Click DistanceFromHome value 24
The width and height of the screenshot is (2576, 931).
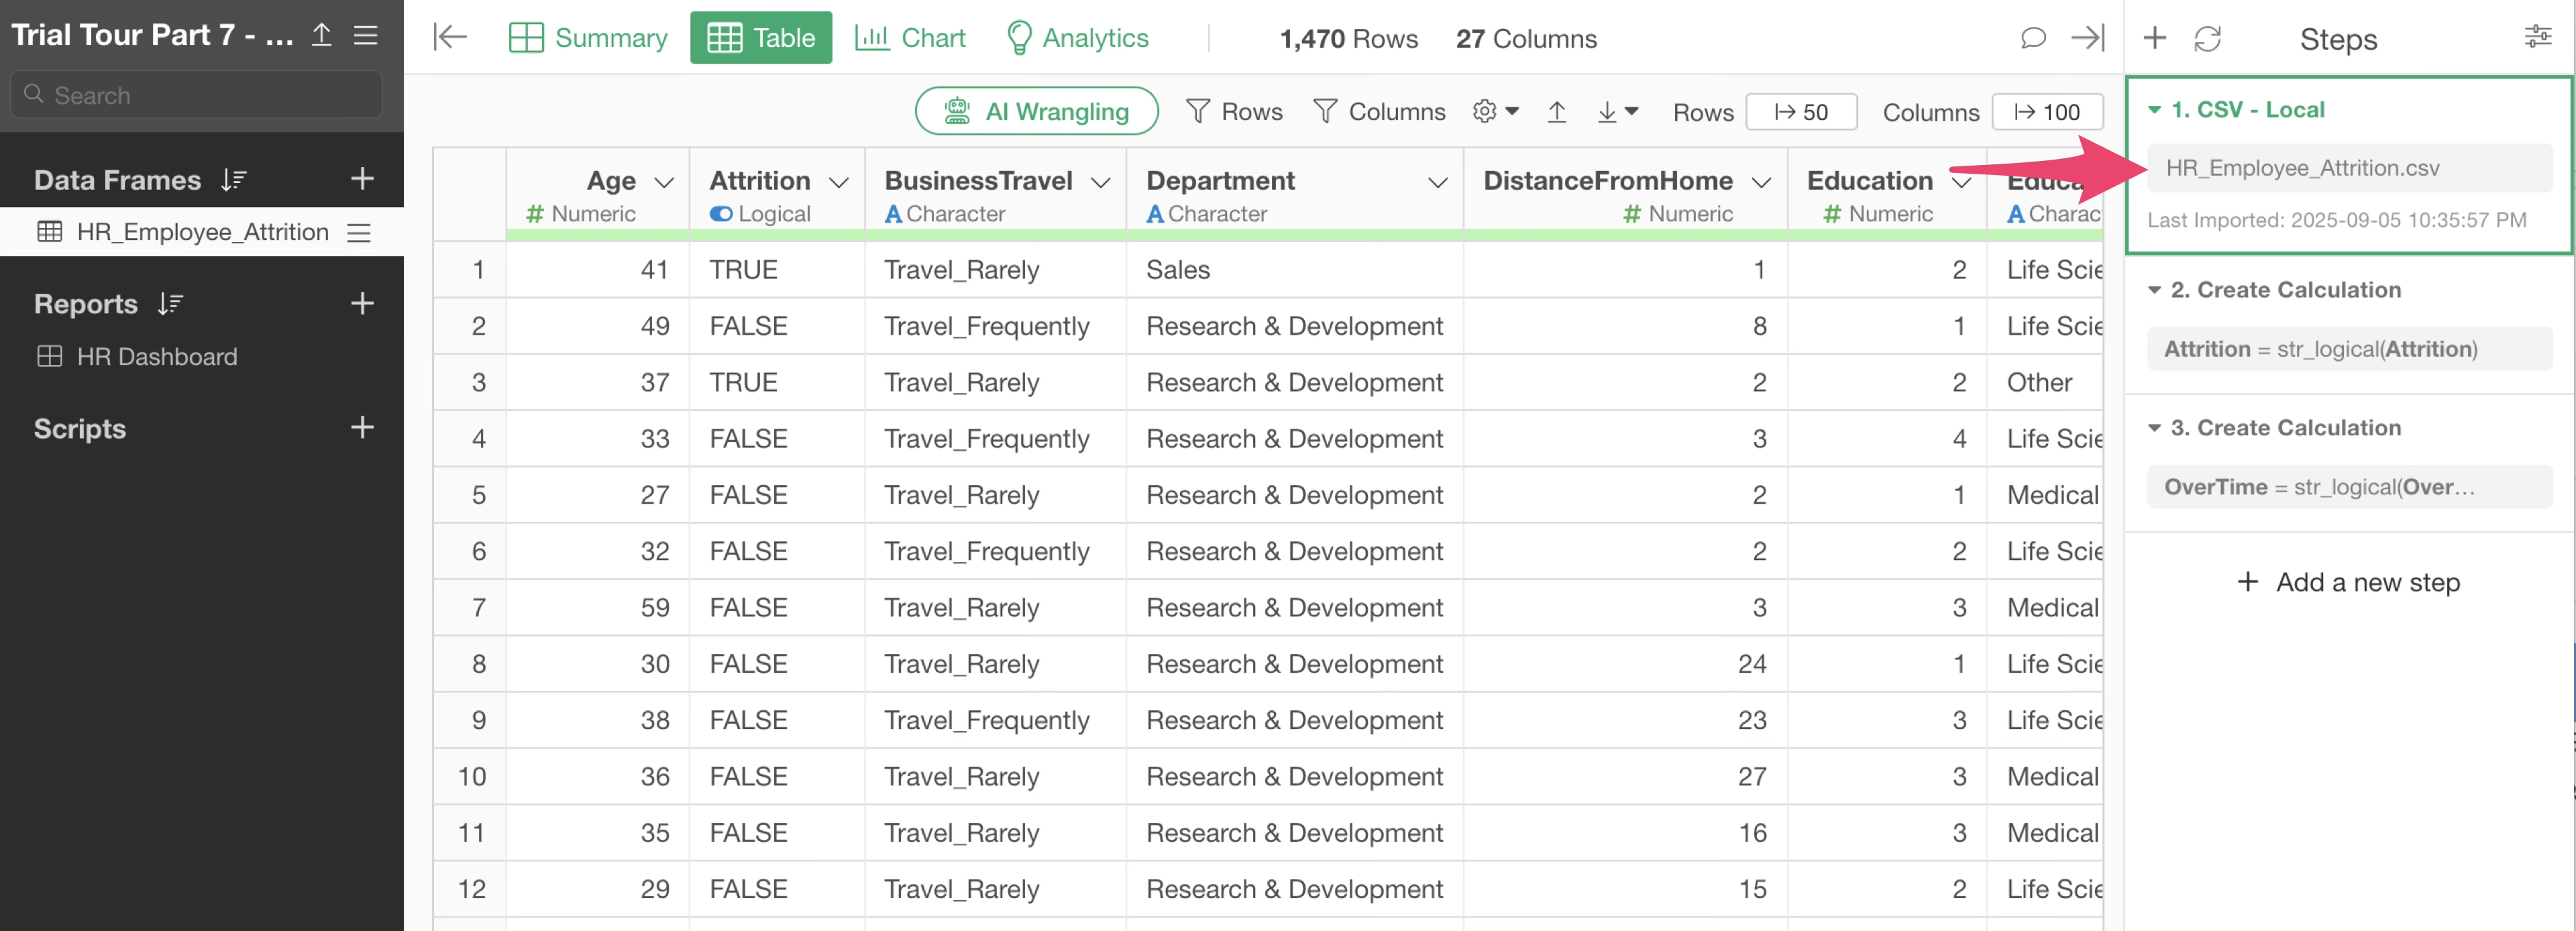pyautogui.click(x=1751, y=664)
